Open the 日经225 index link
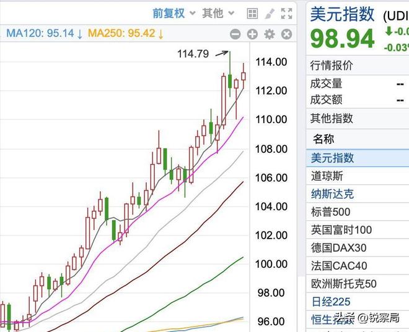 click(330, 302)
